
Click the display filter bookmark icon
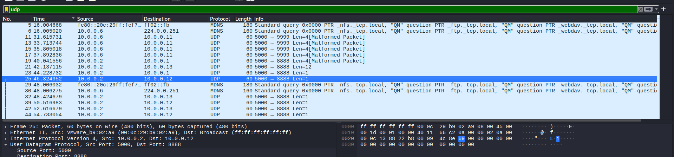[6, 9]
